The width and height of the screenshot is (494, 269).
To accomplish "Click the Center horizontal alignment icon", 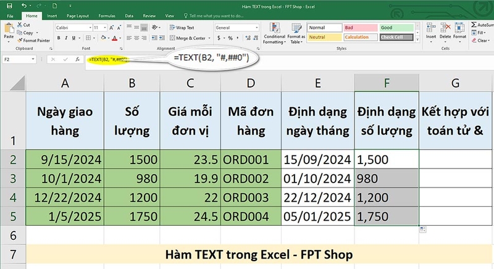I will (136, 38).
